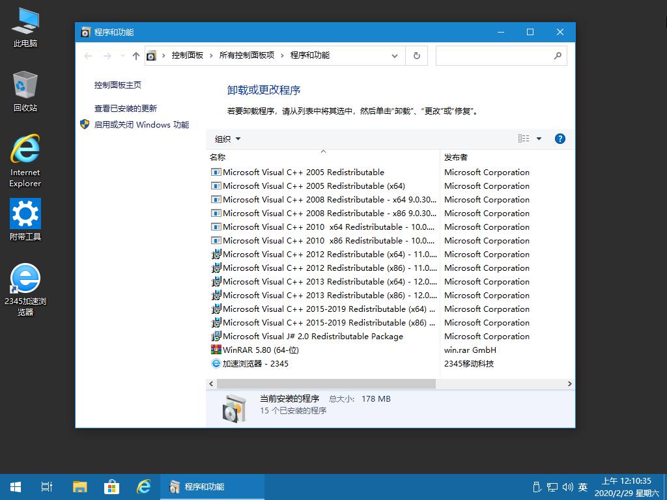
Task: Open 启用或关闭 Windows 功能 link
Action: [x=141, y=124]
